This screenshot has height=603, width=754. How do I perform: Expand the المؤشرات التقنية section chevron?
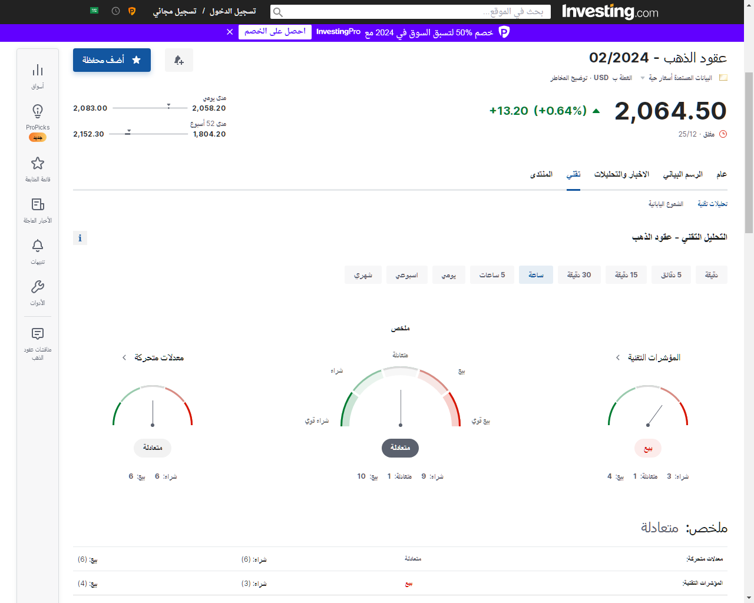(618, 358)
